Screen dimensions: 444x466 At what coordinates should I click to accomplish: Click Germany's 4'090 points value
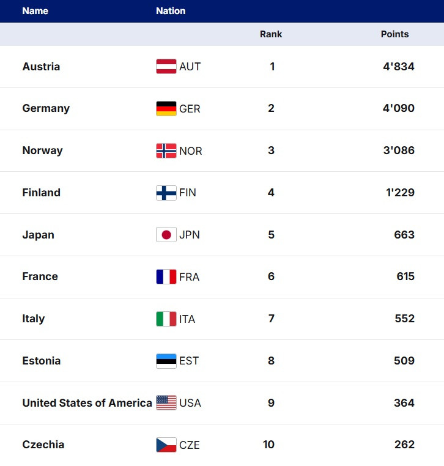point(398,109)
